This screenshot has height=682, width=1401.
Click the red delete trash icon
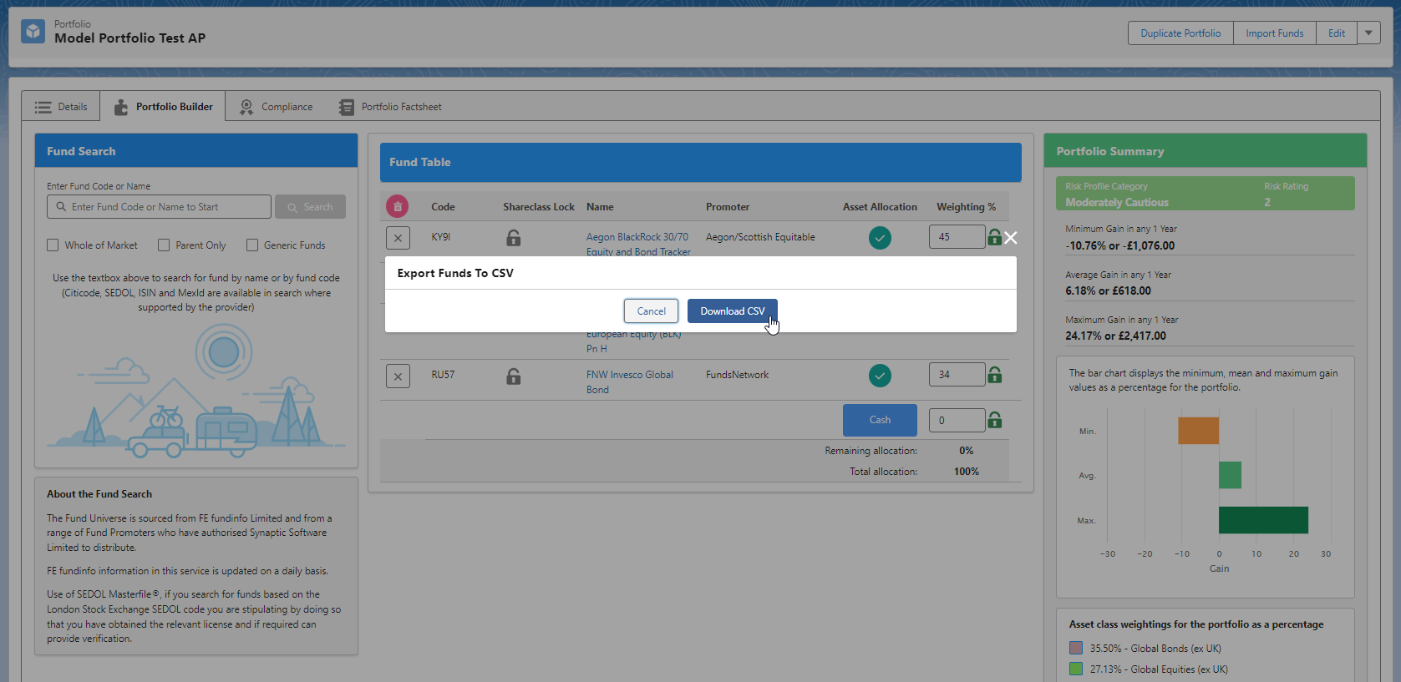click(398, 206)
